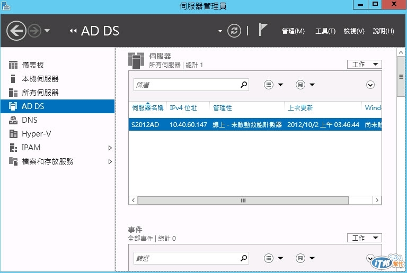Open the 工作 dropdown in the 事件 section
Viewport: 407px width, 273px height.
365,238
